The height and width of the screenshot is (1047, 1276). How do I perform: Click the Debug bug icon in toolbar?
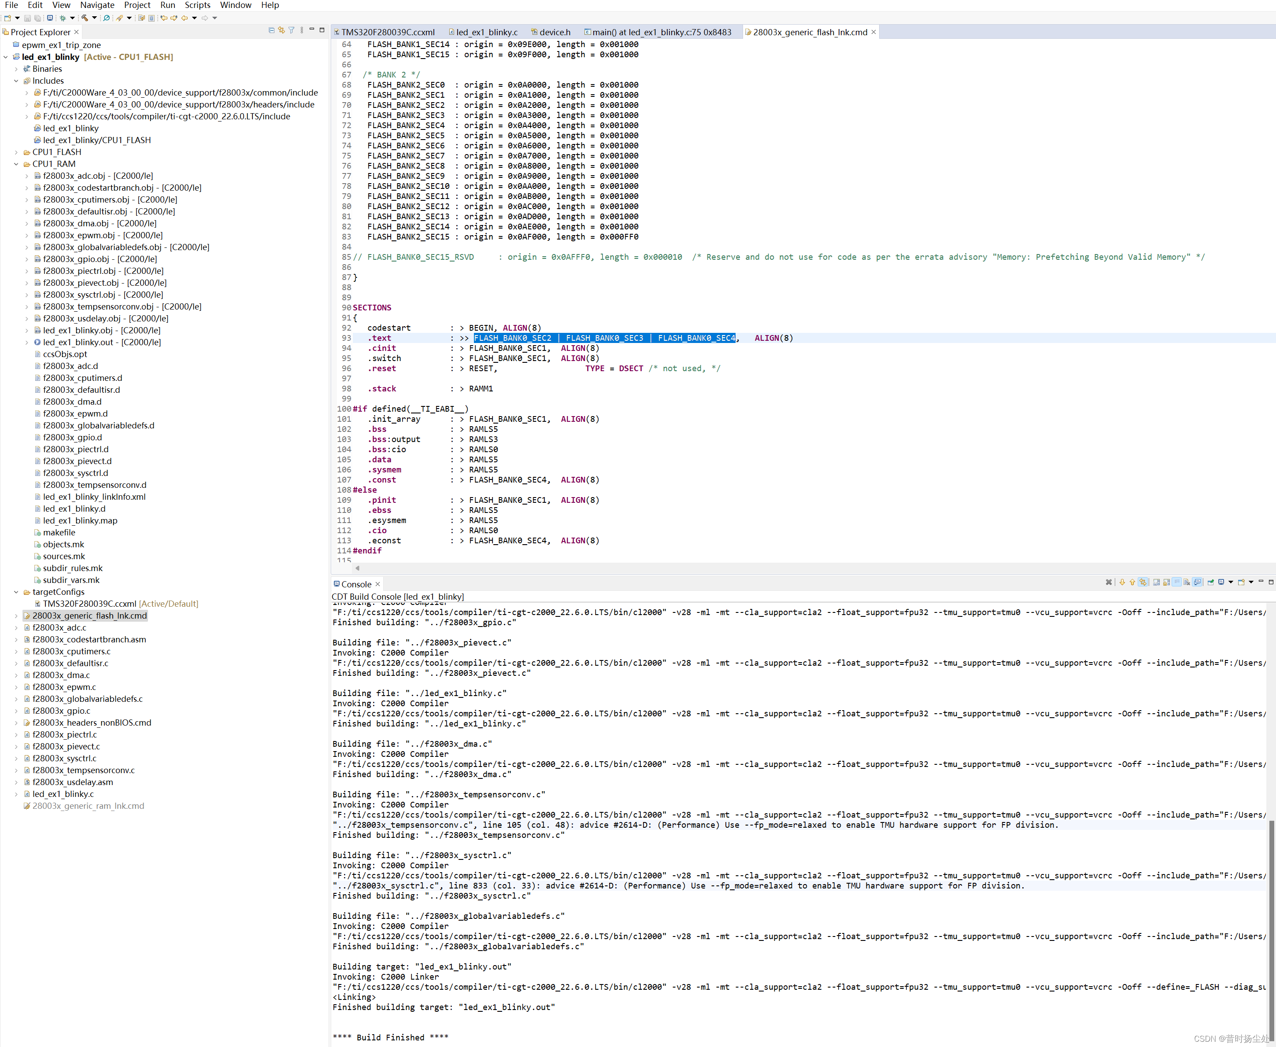63,18
